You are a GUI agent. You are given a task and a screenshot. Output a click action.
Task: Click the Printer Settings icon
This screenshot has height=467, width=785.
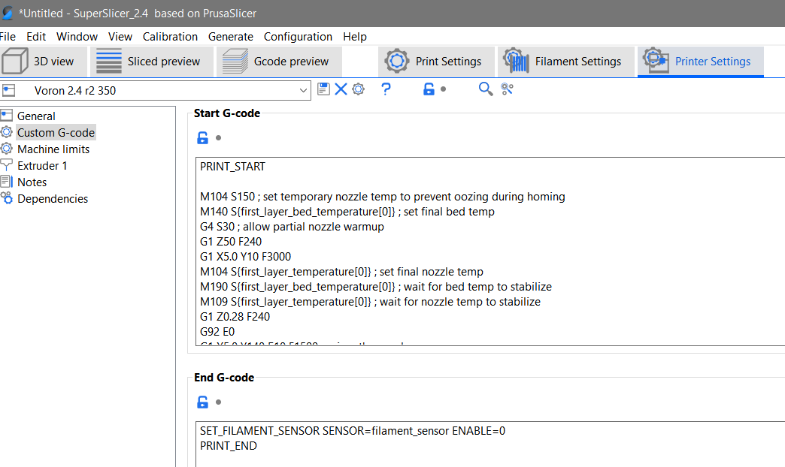click(656, 61)
